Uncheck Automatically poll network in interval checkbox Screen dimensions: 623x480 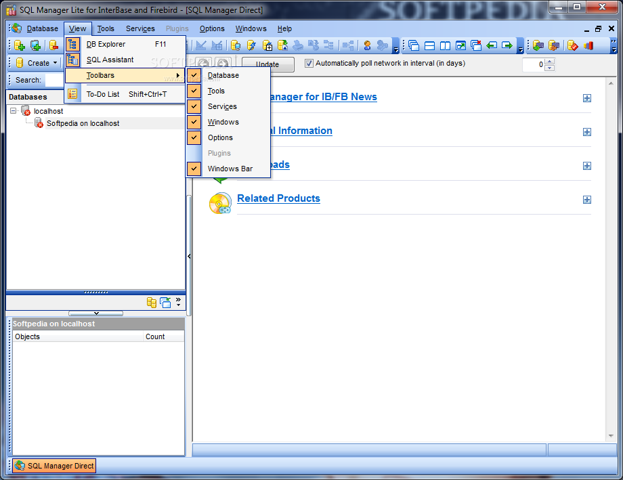(x=309, y=63)
